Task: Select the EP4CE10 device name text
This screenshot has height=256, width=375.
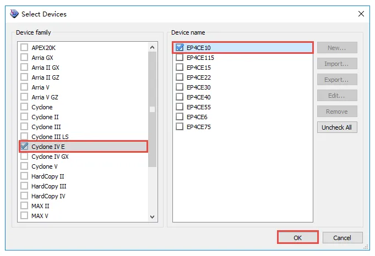Action: (198, 48)
